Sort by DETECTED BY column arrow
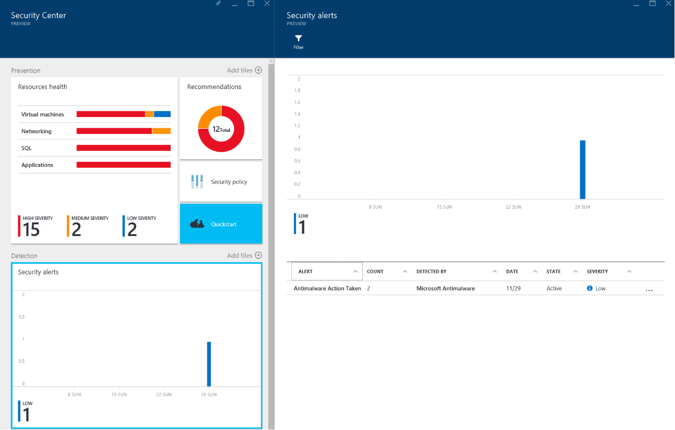675x430 pixels. pyautogui.click(x=495, y=272)
